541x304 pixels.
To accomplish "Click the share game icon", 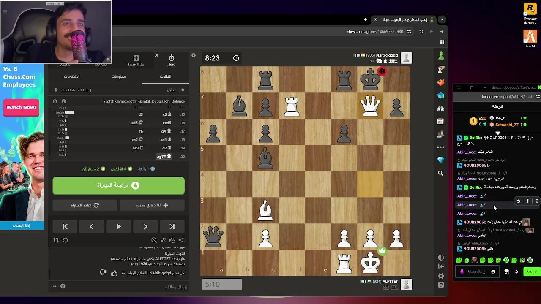I will pyautogui.click(x=181, y=240).
